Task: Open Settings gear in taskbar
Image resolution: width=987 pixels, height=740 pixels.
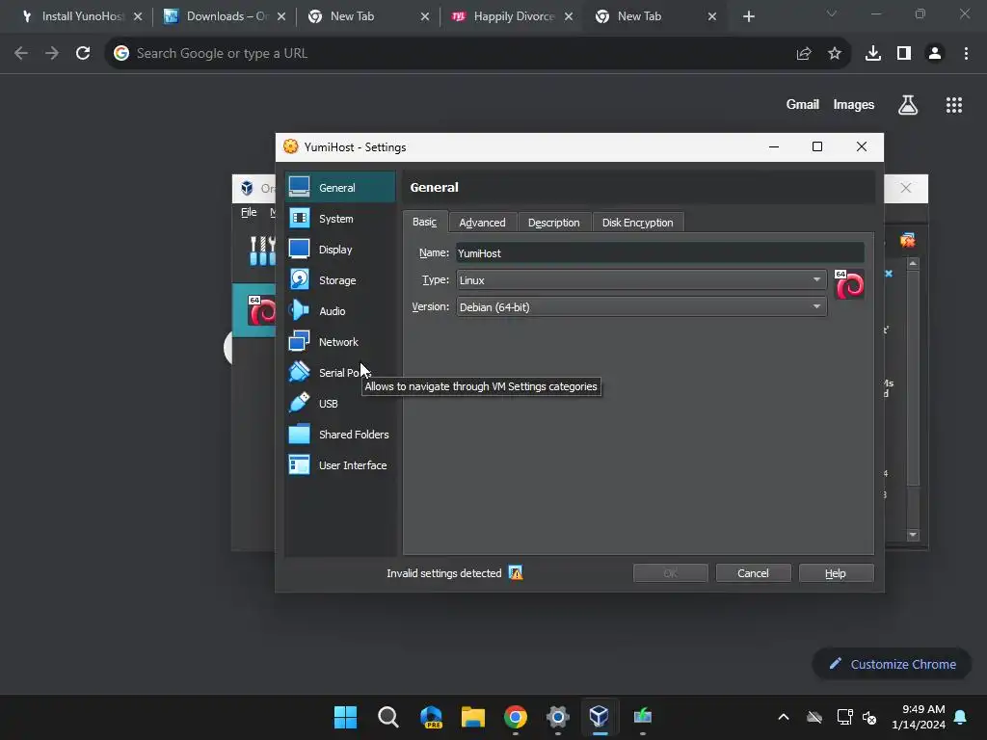Action: [x=558, y=717]
